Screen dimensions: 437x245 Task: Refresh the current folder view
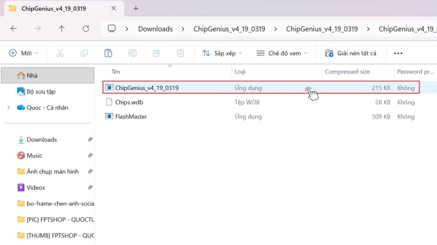[x=86, y=29]
